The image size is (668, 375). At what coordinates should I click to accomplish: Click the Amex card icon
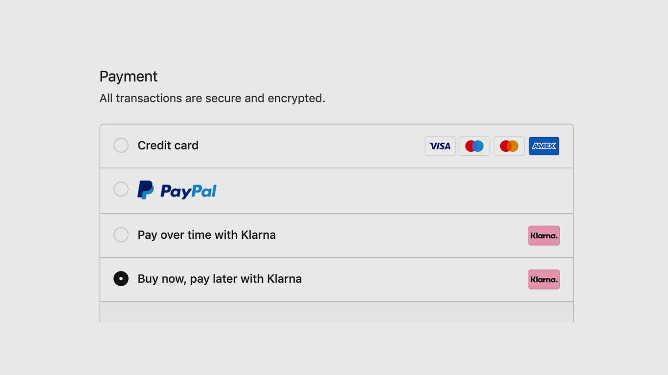pyautogui.click(x=544, y=146)
